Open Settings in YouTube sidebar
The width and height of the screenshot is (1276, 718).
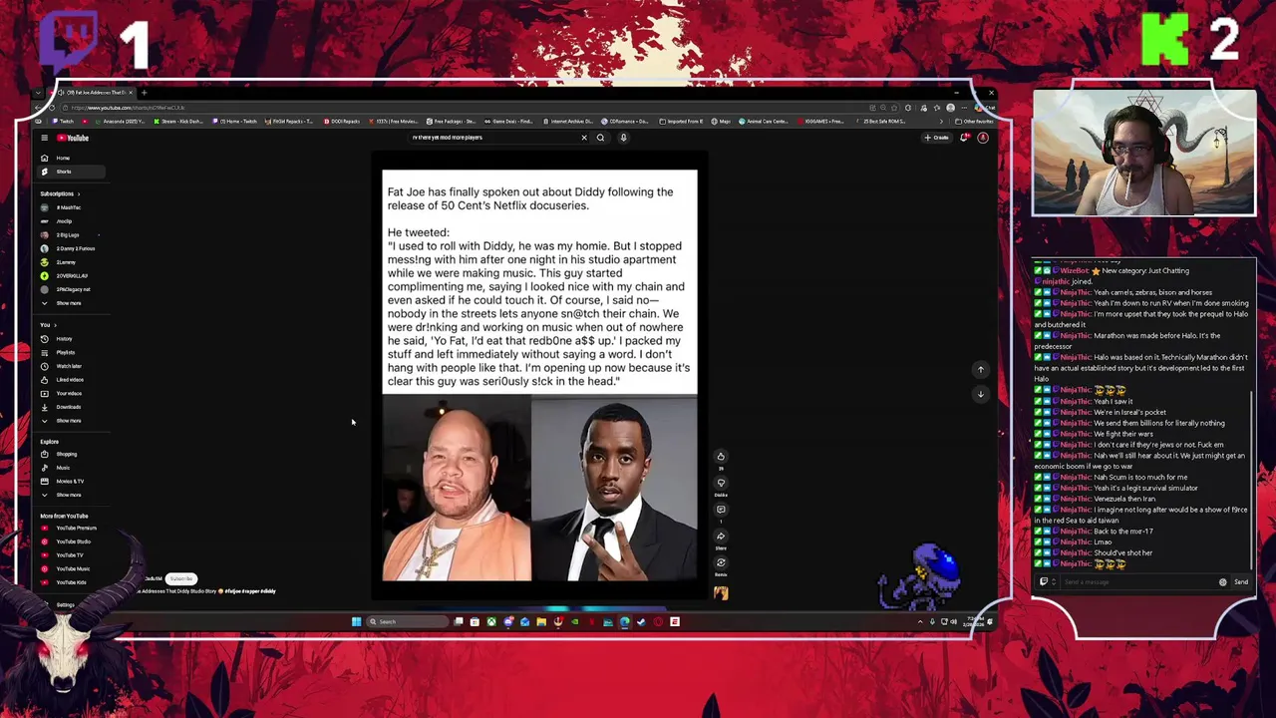click(x=66, y=605)
